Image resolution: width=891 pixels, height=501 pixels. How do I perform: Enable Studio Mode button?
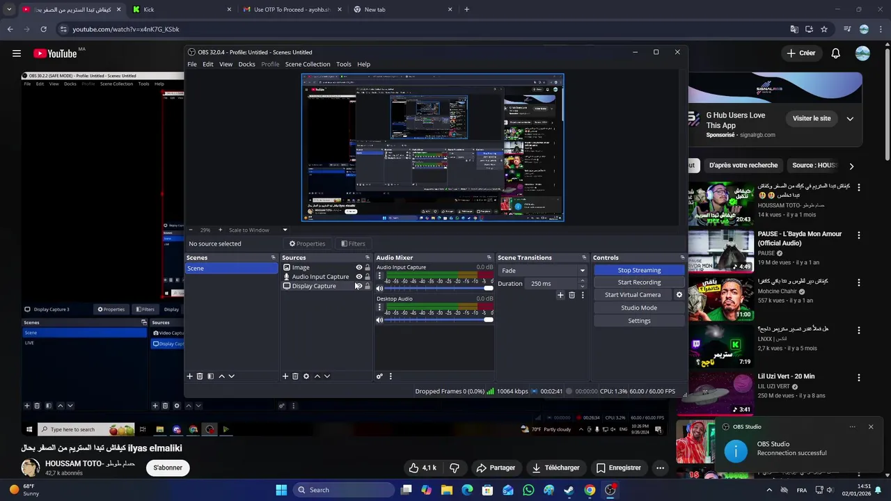pos(639,308)
